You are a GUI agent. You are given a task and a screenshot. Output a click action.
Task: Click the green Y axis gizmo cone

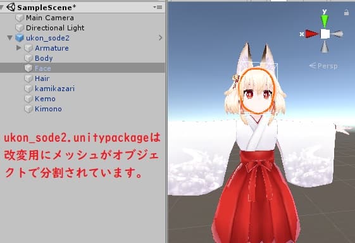325,22
